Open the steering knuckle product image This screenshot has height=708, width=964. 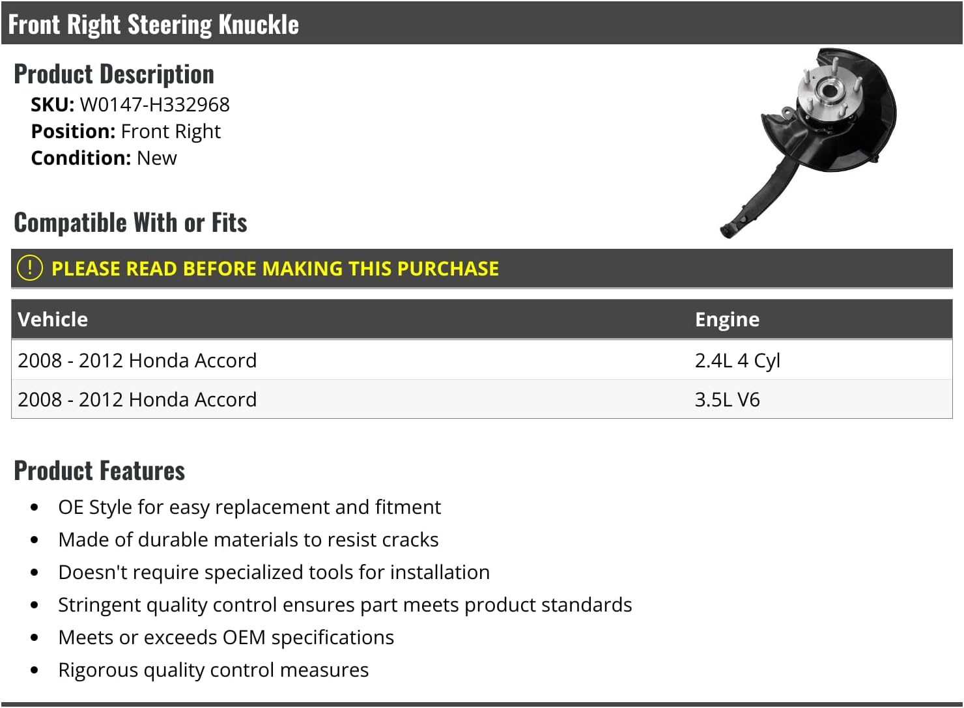click(808, 143)
